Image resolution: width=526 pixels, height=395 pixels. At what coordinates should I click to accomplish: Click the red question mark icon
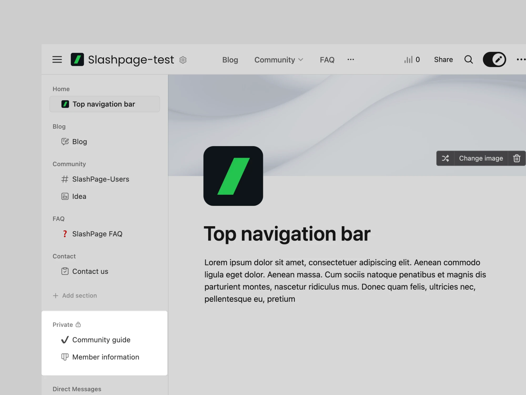point(65,234)
